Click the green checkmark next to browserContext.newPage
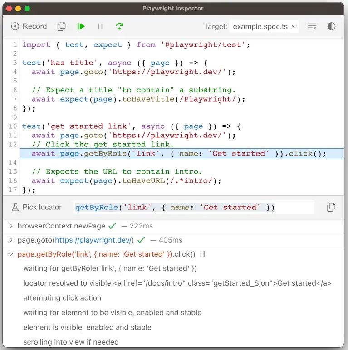This screenshot has height=350, width=348. tap(113, 226)
